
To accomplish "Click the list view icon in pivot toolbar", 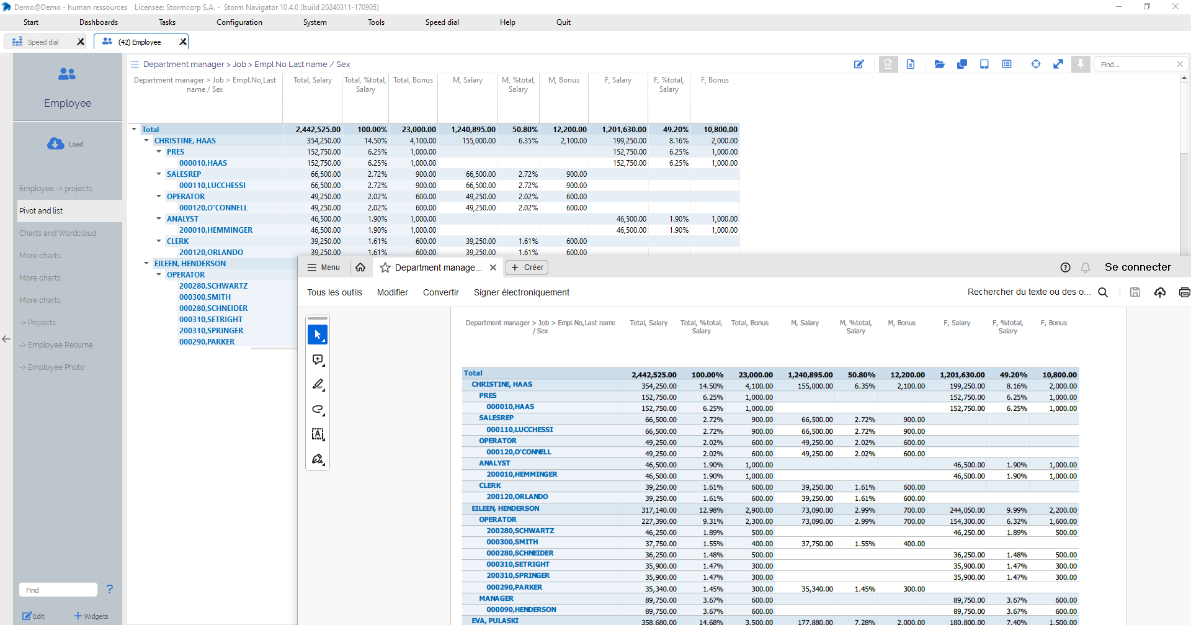I will click(x=1007, y=64).
